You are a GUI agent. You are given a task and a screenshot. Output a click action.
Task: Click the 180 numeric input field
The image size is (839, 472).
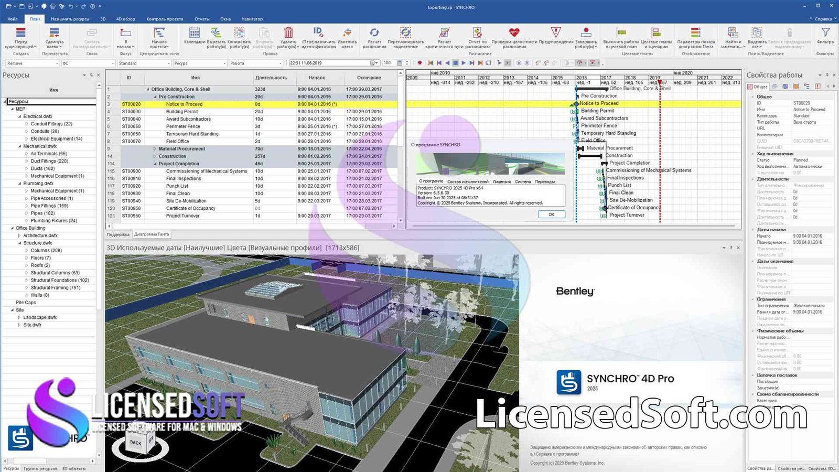389,63
